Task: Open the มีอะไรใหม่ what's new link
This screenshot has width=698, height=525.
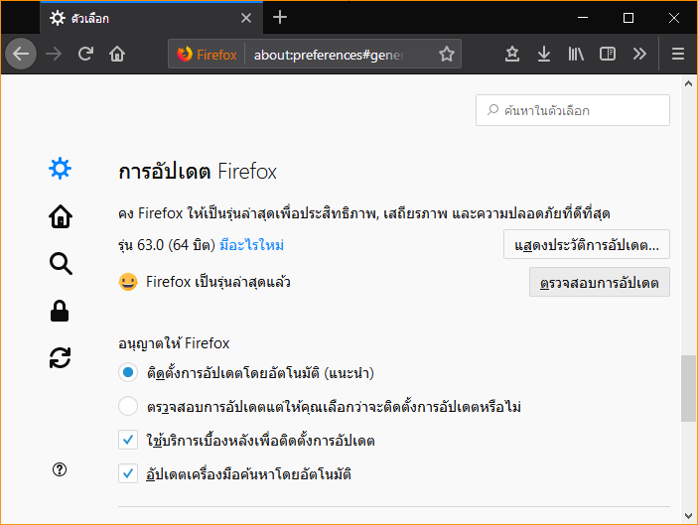Action: pyautogui.click(x=251, y=245)
